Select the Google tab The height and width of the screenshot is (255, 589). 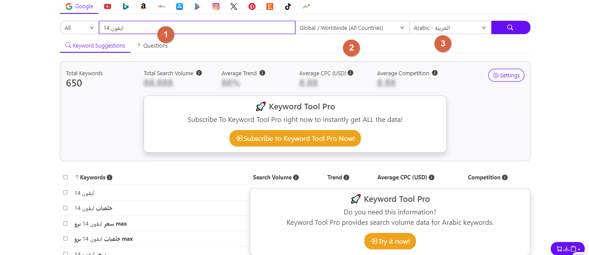click(x=79, y=6)
